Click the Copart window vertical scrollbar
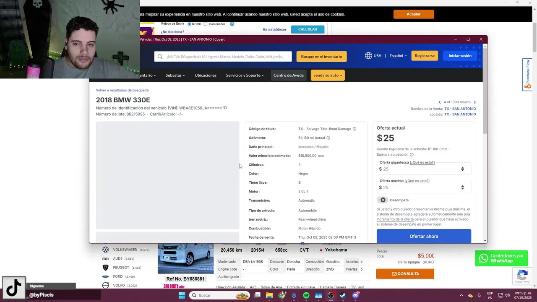This screenshot has height=302, width=537. click(x=485, y=90)
